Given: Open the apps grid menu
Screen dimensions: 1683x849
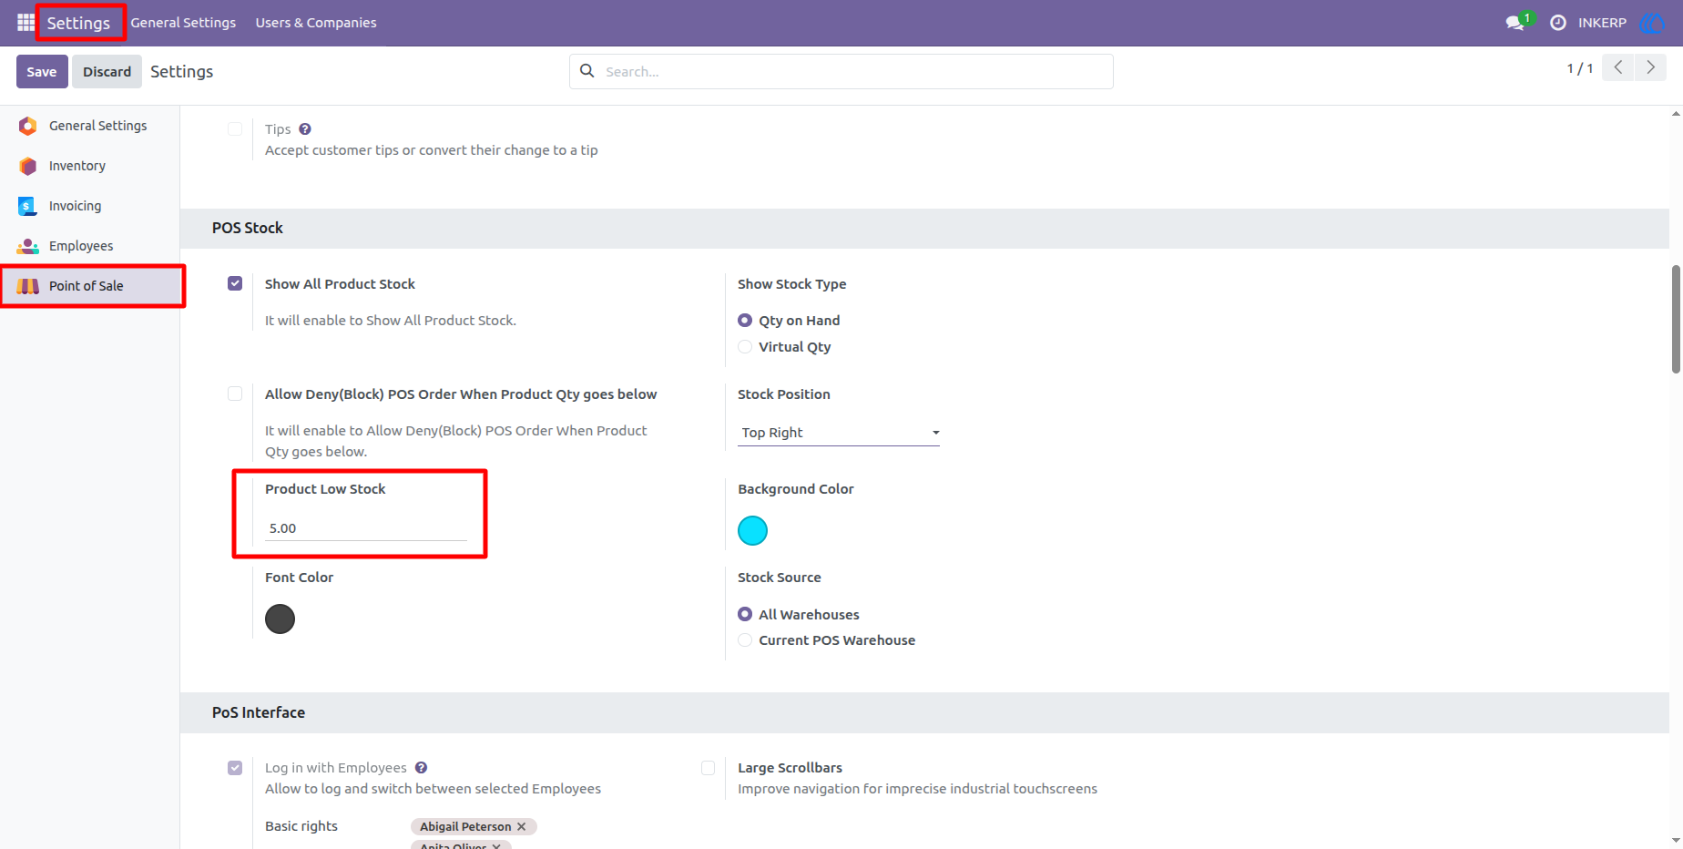Looking at the screenshot, I should (25, 22).
